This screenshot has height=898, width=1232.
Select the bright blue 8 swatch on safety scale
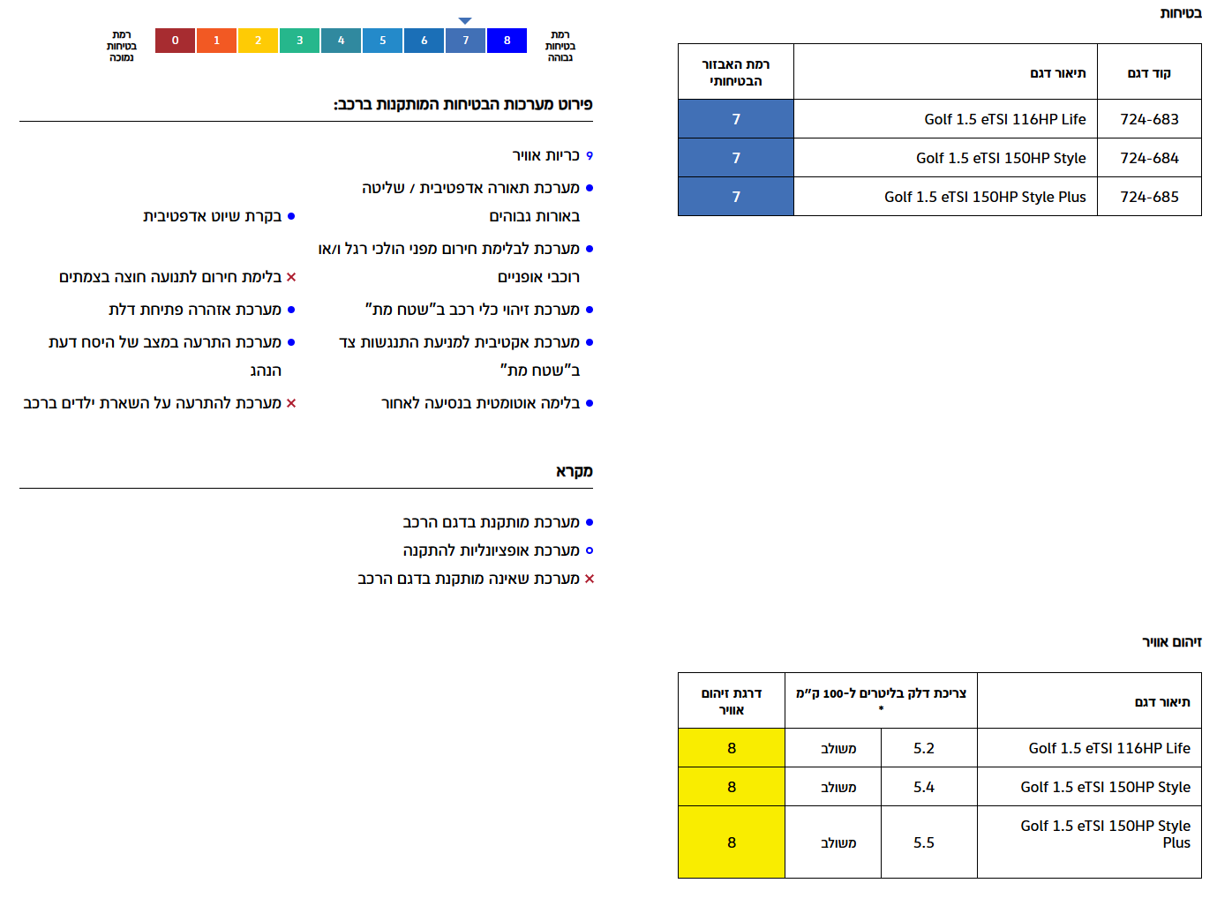point(507,41)
